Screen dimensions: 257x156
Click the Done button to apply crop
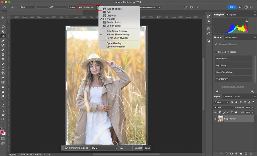tap(147, 148)
